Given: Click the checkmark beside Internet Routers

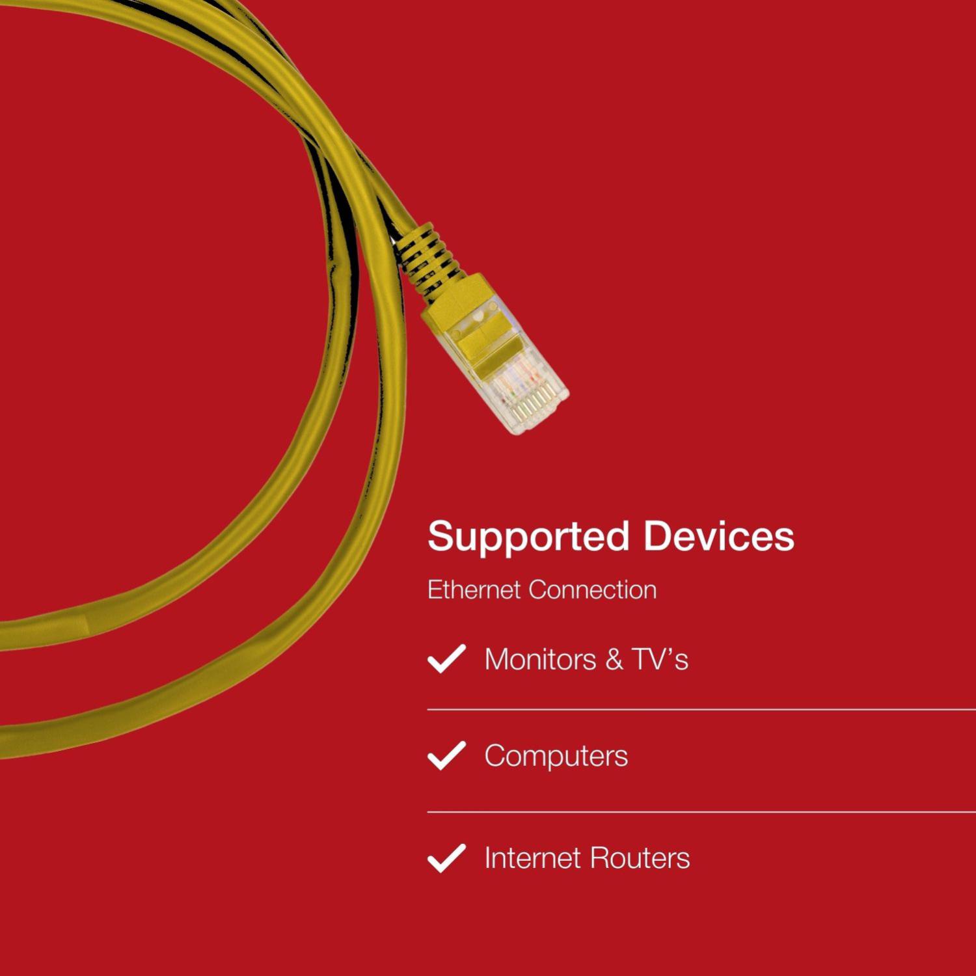Looking at the screenshot, I should click(446, 858).
